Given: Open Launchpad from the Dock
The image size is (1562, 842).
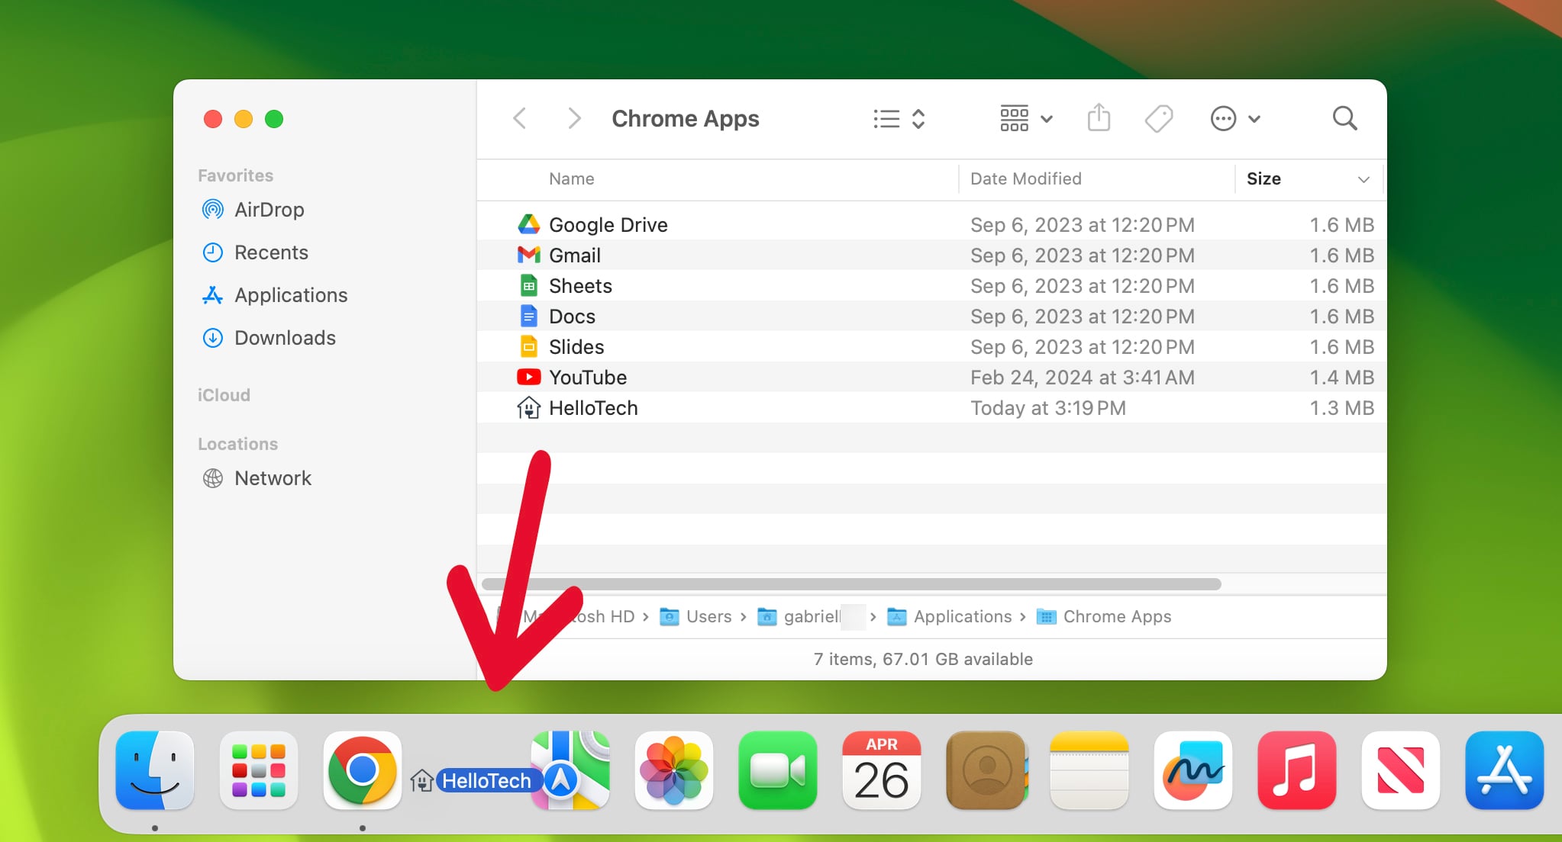Looking at the screenshot, I should pyautogui.click(x=259, y=770).
